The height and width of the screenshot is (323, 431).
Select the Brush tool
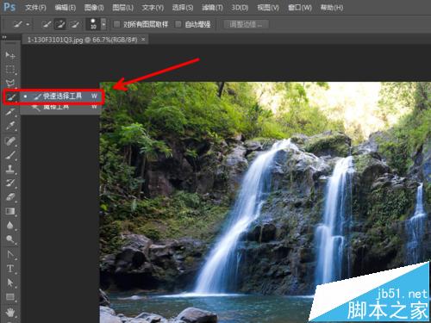click(10, 155)
